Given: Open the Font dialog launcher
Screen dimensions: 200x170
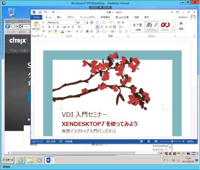Looking at the screenshot, I should (93, 36).
